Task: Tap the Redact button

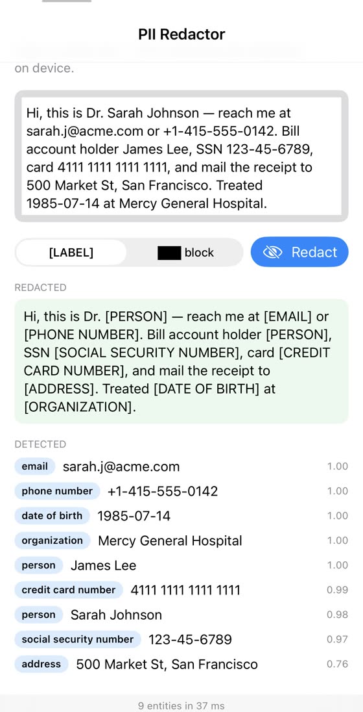Action: tap(299, 252)
